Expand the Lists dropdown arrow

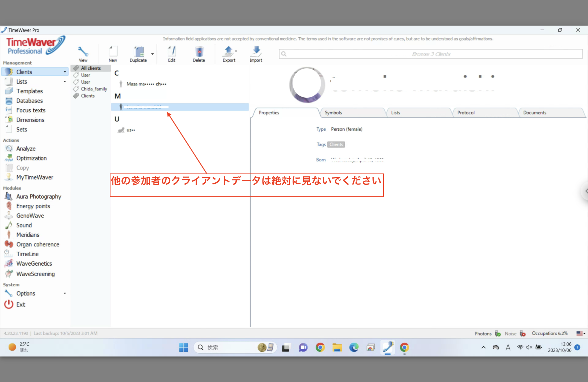click(x=65, y=82)
